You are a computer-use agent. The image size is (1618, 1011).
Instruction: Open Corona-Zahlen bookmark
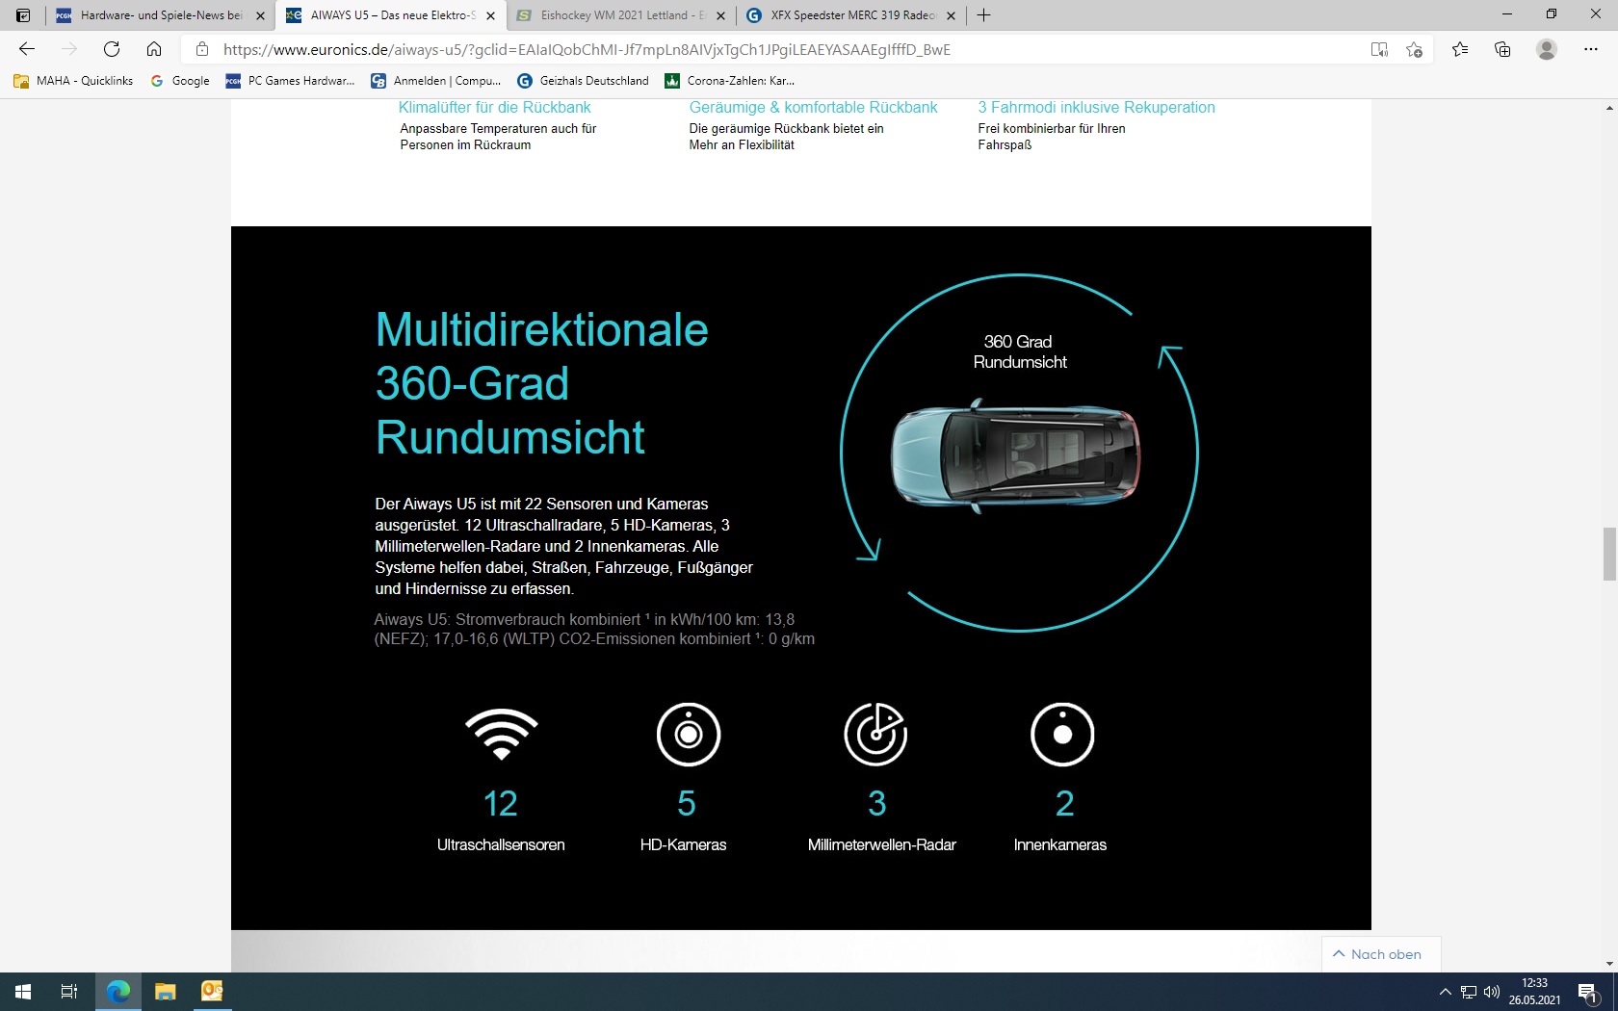click(x=729, y=81)
